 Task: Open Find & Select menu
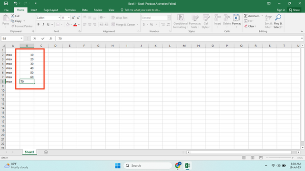coord(278,21)
